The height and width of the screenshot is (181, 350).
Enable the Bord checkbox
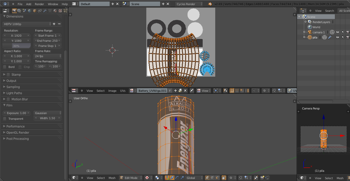(5, 67)
